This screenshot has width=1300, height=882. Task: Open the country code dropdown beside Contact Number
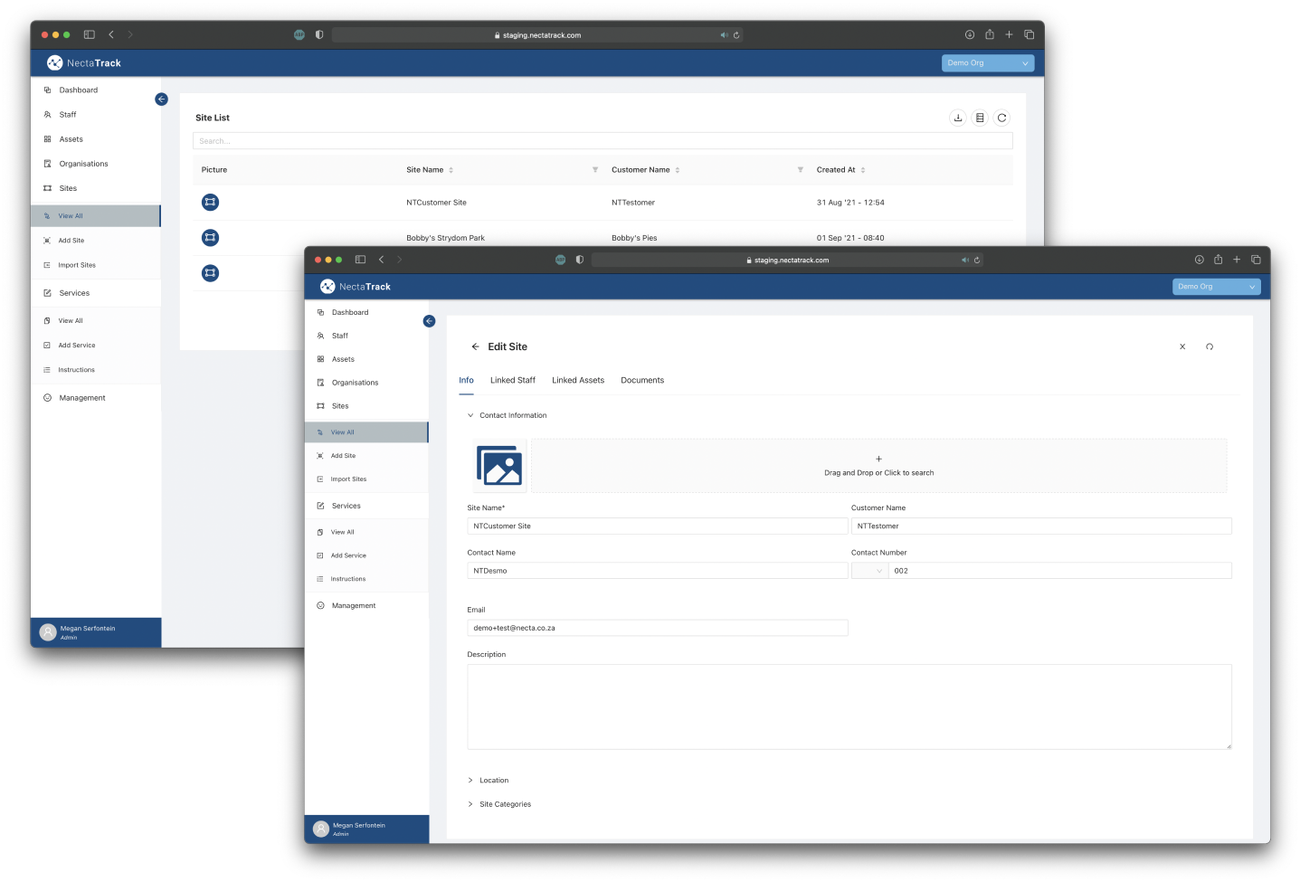point(869,570)
